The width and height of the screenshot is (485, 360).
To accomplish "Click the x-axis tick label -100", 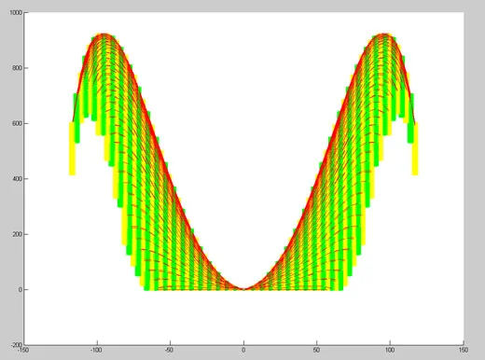I will (x=96, y=350).
